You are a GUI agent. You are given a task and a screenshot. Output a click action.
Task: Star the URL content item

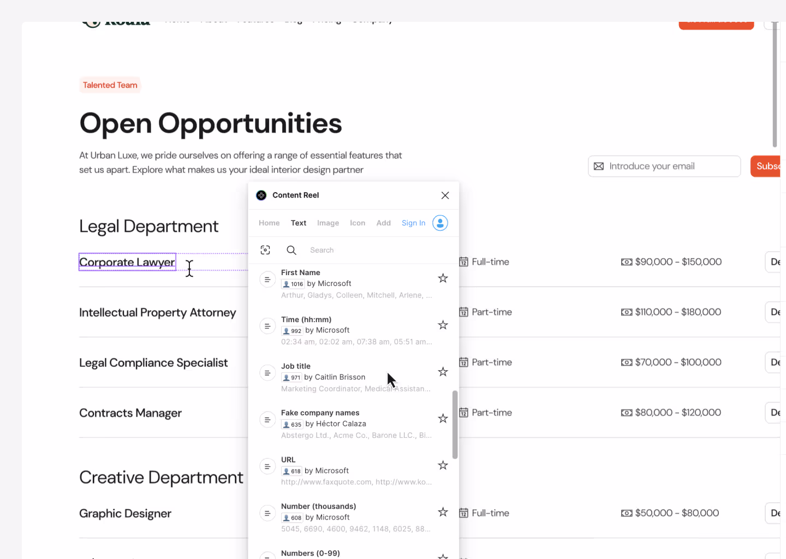coord(443,465)
